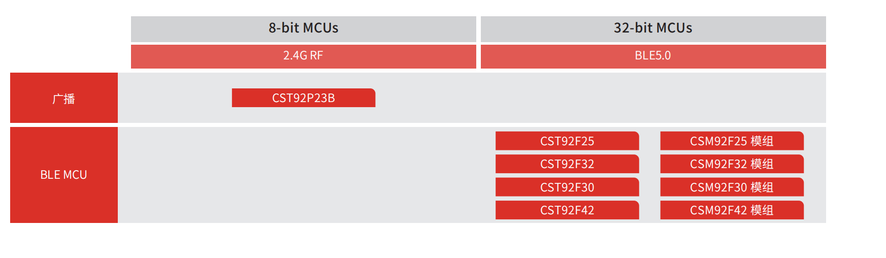
Task: Click the CST92F30 product box
Action: click(567, 187)
